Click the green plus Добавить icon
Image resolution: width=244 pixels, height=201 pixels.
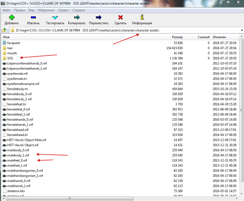click(x=11, y=17)
